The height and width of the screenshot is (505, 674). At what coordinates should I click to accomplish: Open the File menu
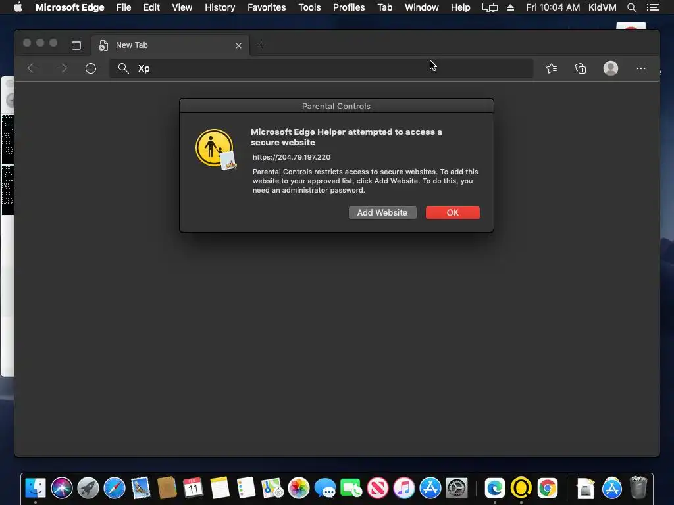[x=124, y=7]
